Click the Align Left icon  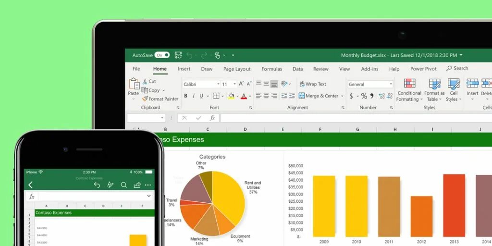[259, 96]
